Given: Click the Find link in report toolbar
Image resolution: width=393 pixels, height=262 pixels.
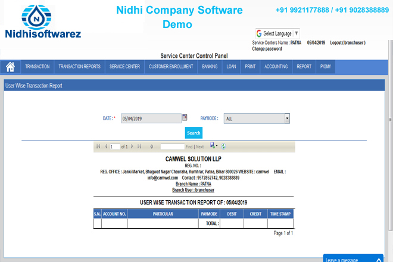Looking at the screenshot, I should tap(189, 146).
